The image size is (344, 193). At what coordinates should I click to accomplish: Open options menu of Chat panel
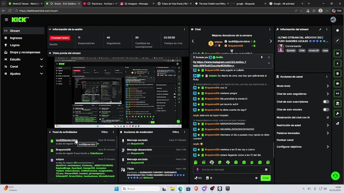(x=270, y=29)
